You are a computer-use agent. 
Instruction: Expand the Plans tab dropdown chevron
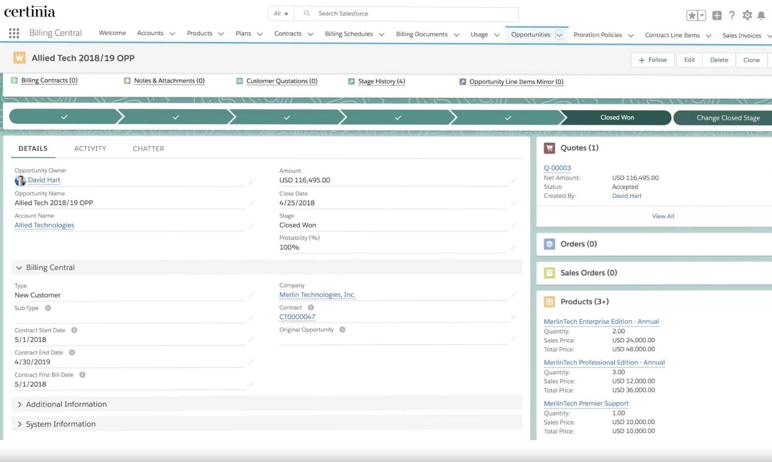tap(260, 34)
